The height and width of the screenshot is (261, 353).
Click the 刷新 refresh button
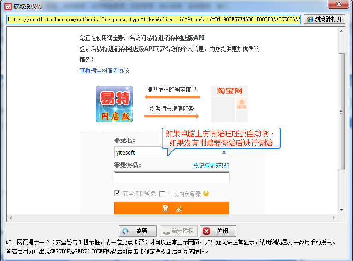137,231
